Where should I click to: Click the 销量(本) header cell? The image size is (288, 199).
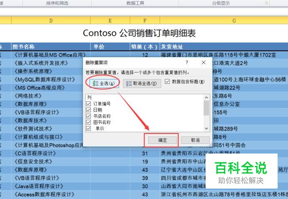[145, 47]
